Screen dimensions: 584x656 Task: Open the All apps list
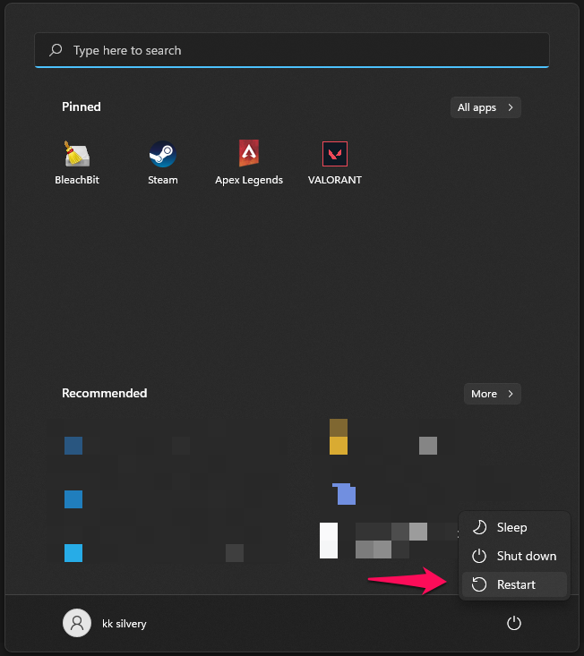[x=485, y=107]
